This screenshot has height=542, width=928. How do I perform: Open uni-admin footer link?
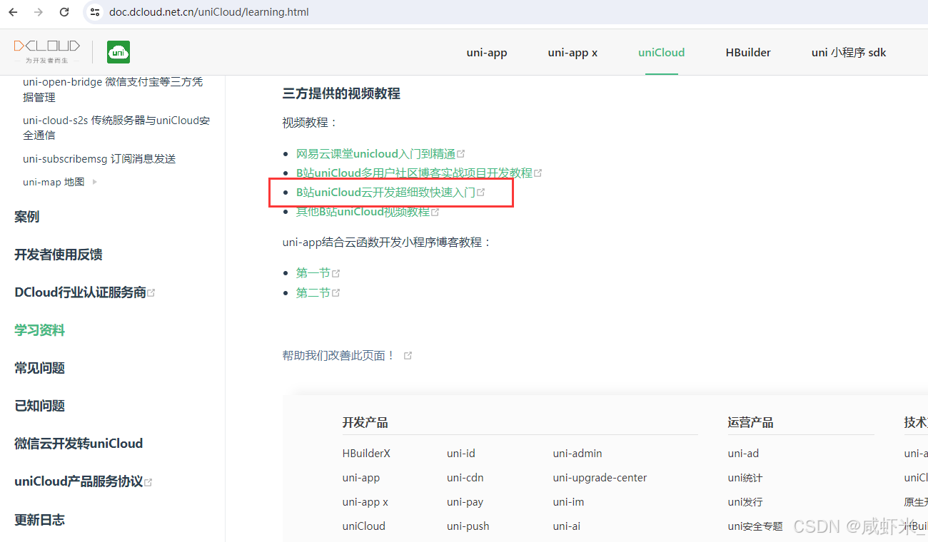pos(578,454)
